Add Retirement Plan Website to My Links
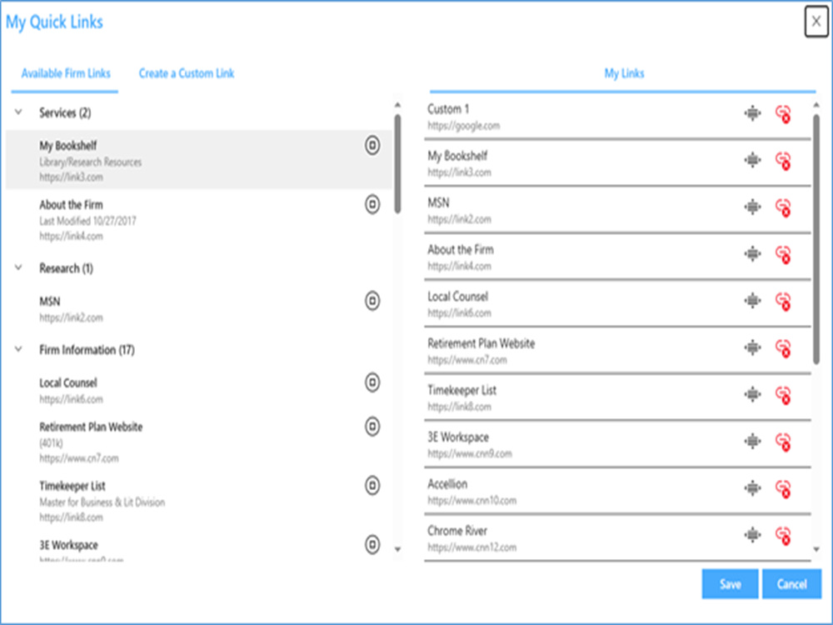The height and width of the screenshot is (625, 833). [372, 427]
